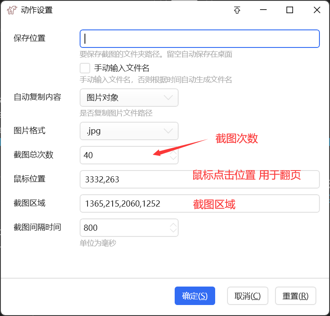
Task: Click the 是否复制图片文件路径 hint text
Action: coord(116,113)
